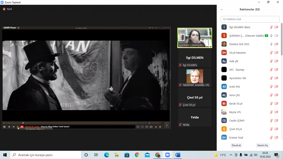Click the Katılımcı bul search field

(x=250, y=19)
